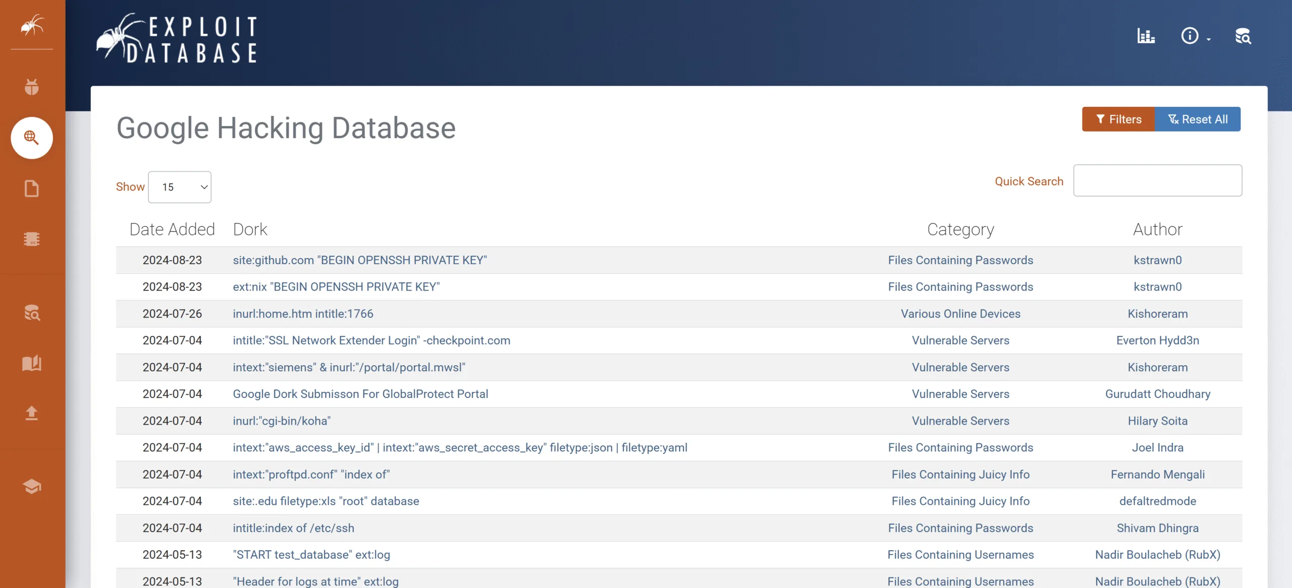Click the spider logo in sidebar
The height and width of the screenshot is (588, 1292).
pyautogui.click(x=32, y=25)
